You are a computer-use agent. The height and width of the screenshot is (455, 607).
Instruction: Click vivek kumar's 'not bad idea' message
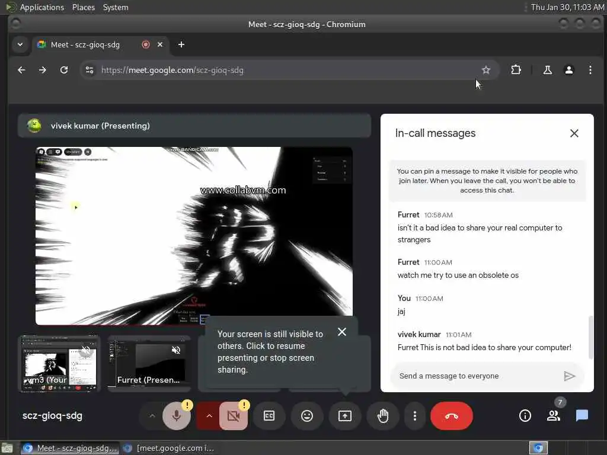484,347
